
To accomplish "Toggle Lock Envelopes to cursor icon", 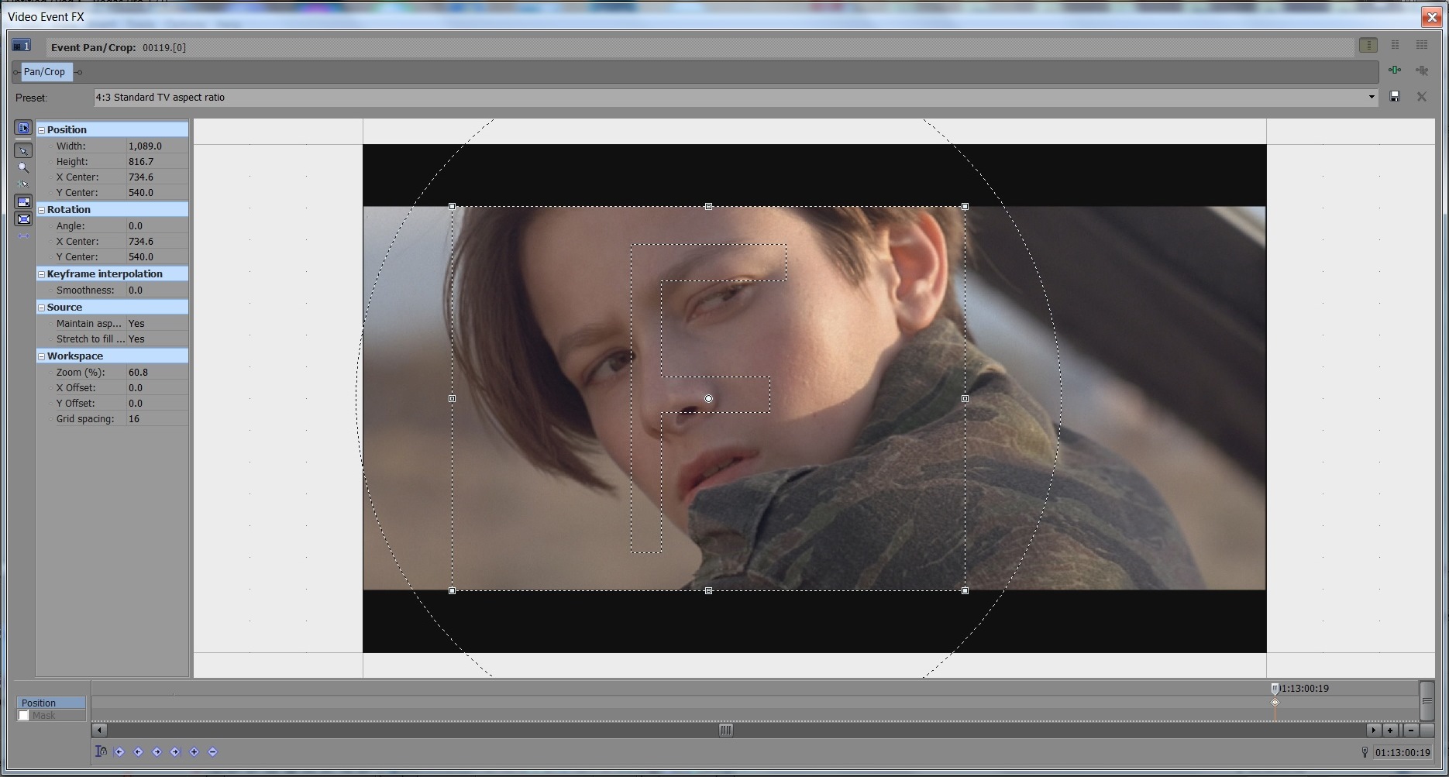I will point(101,751).
